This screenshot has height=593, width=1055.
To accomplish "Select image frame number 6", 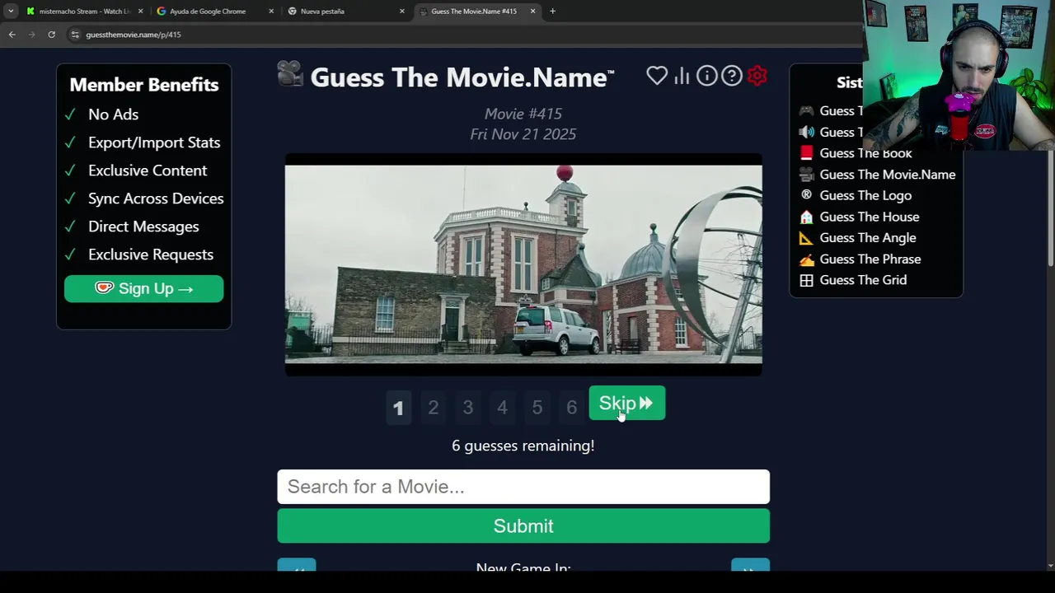I will point(571,407).
